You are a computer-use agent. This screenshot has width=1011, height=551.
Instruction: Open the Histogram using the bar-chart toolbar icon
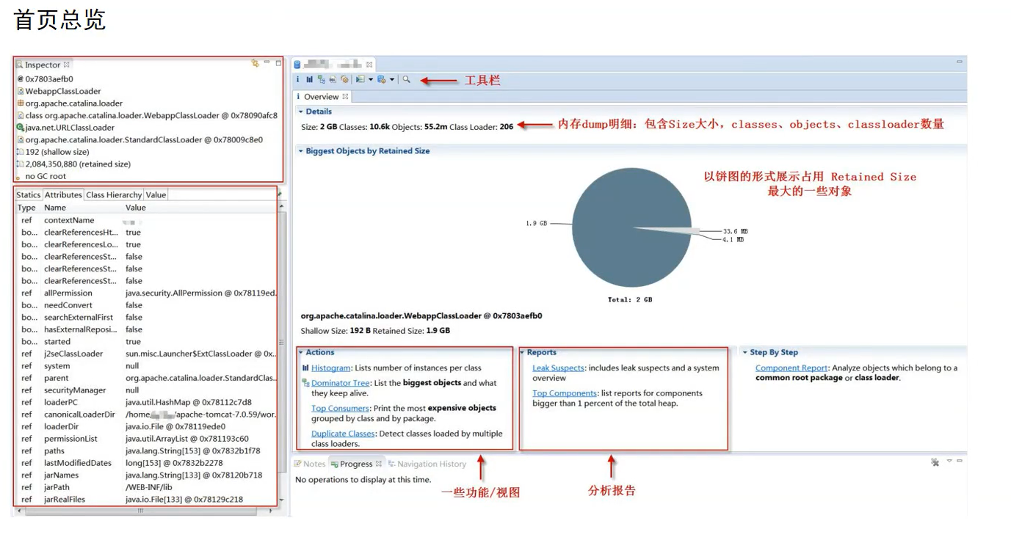click(309, 79)
